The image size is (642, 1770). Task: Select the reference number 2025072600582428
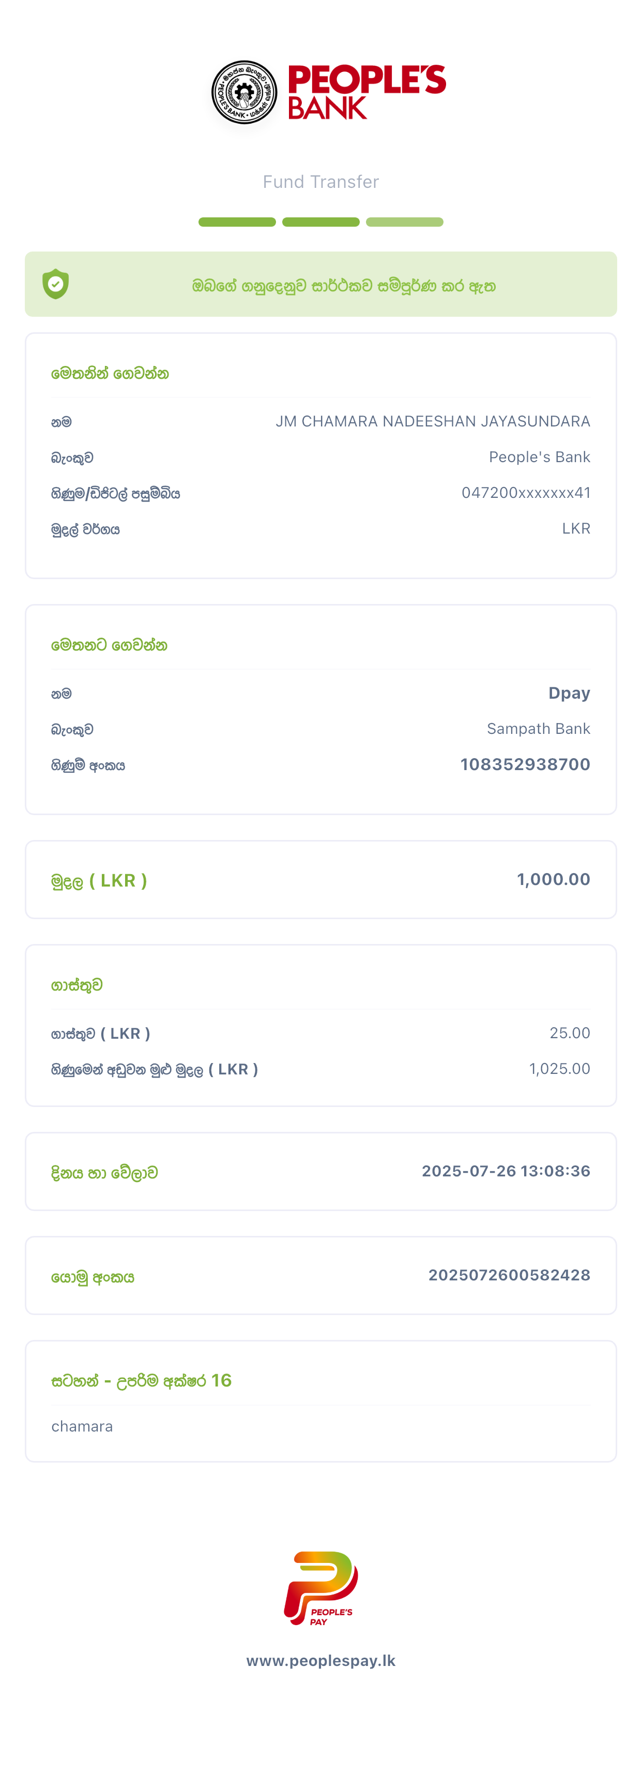click(509, 1275)
